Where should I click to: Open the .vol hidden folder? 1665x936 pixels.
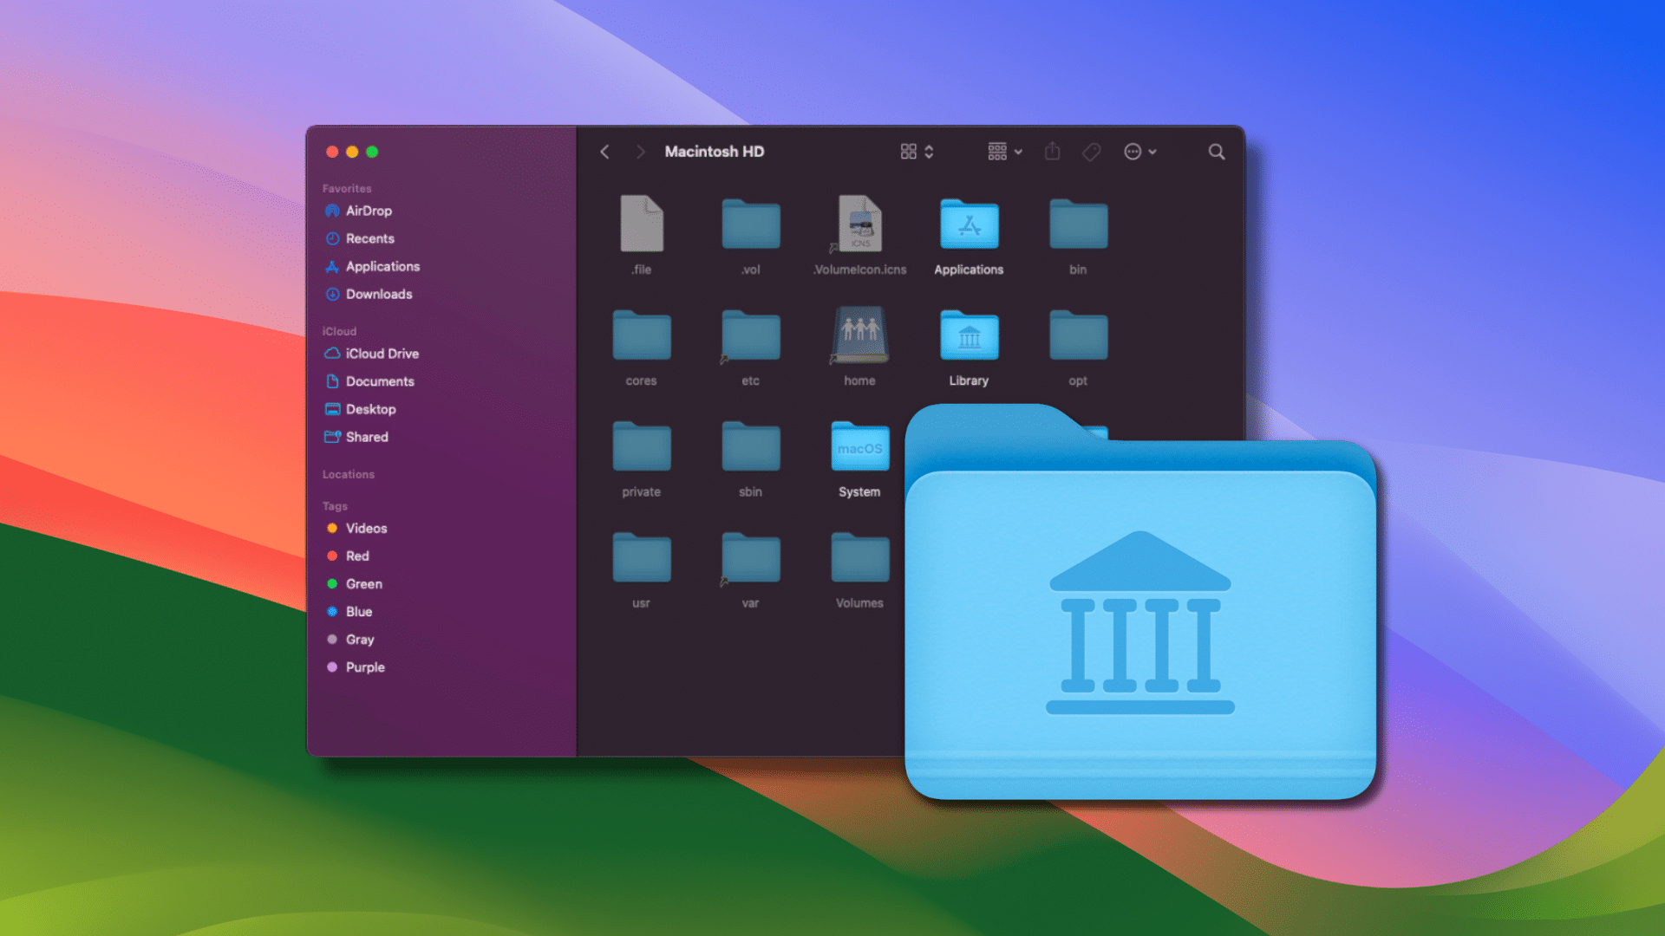pos(749,227)
